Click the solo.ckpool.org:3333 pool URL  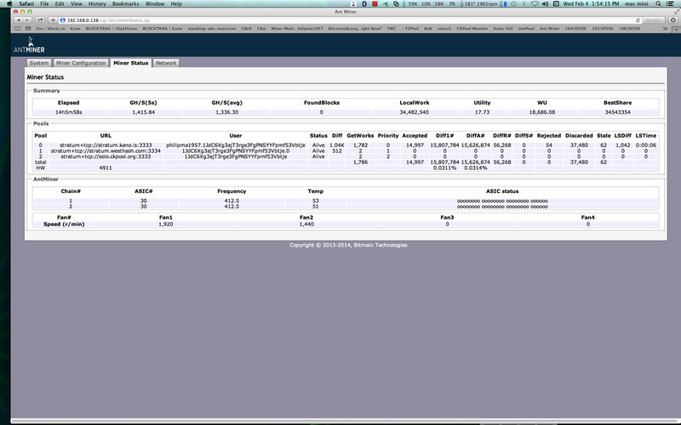point(106,156)
